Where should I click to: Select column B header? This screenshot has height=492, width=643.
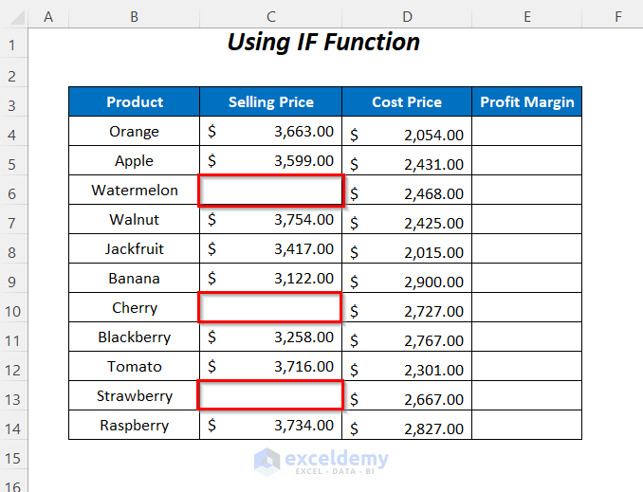point(134,17)
